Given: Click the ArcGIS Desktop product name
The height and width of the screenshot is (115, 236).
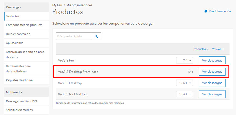Looking at the screenshot, I should (x=70, y=83).
